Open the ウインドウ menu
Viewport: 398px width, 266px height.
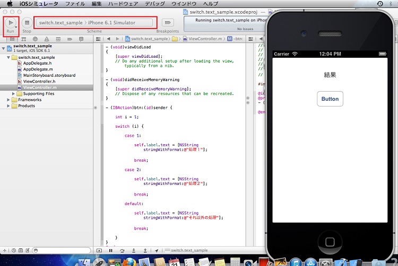click(184, 4)
